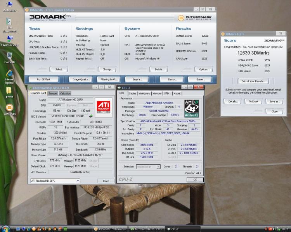The width and height of the screenshot is (291, 232).
Task: Switch to the Graphics Card tab in GPU-Z
Action: 38,93
